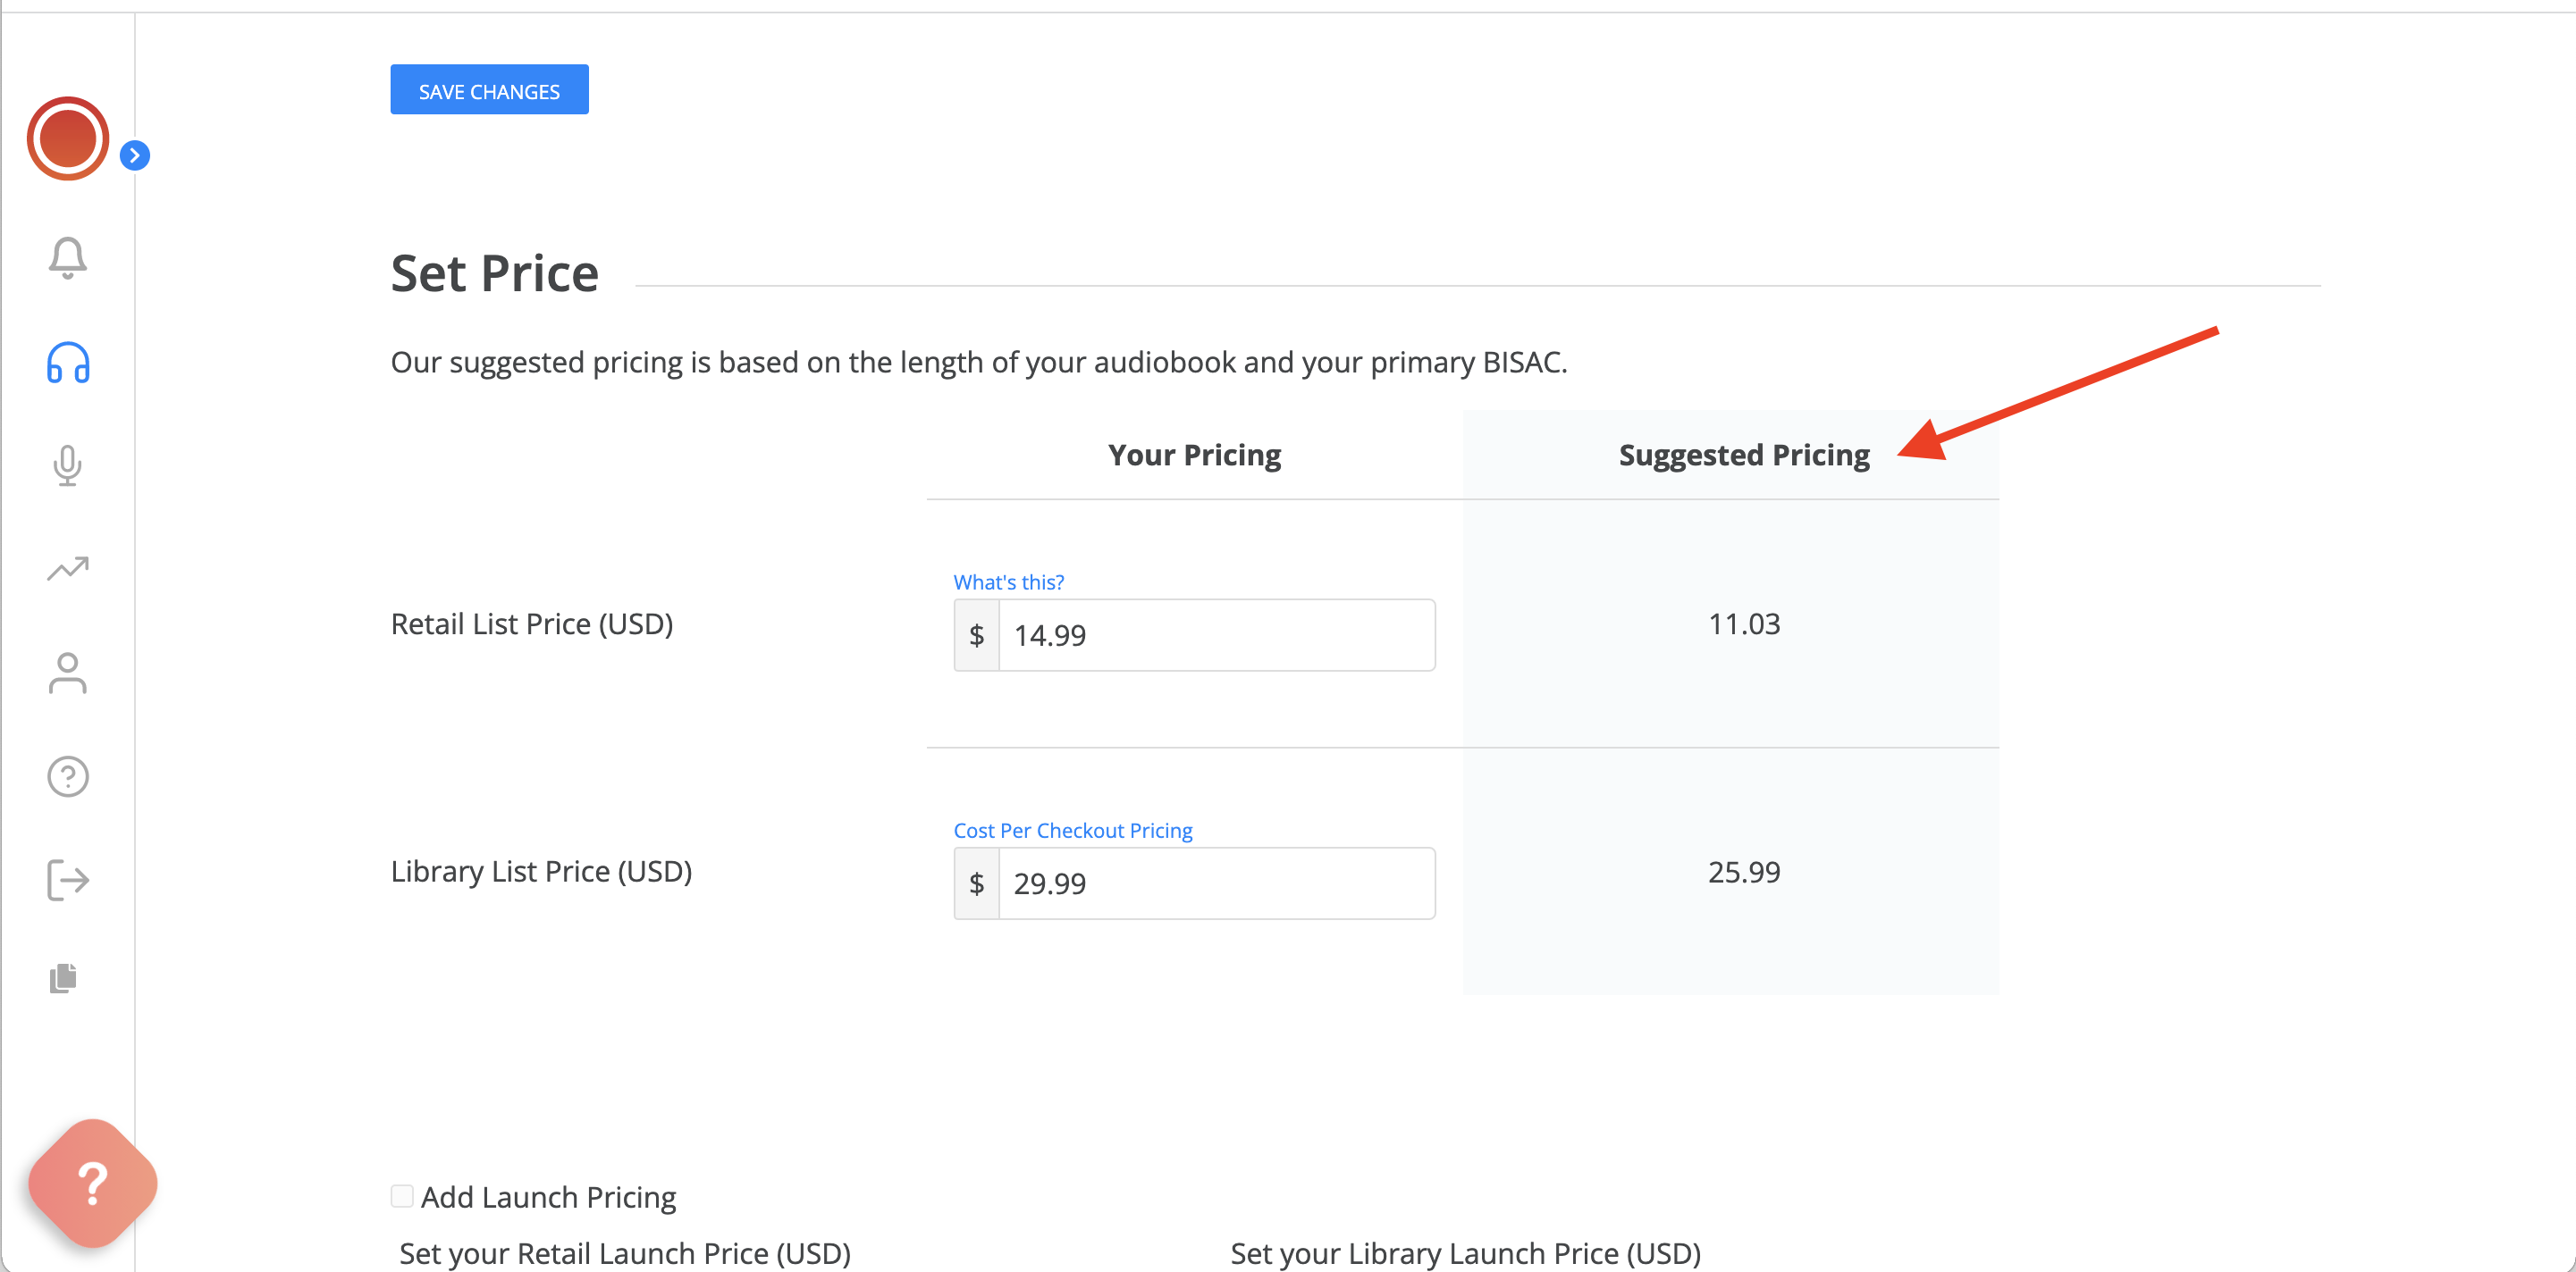Click the red profile avatar icon

[x=67, y=138]
